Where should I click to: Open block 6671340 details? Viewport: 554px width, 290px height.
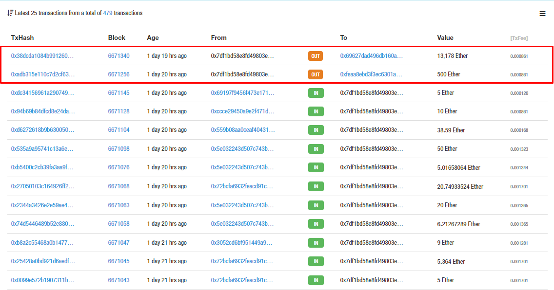tap(119, 56)
